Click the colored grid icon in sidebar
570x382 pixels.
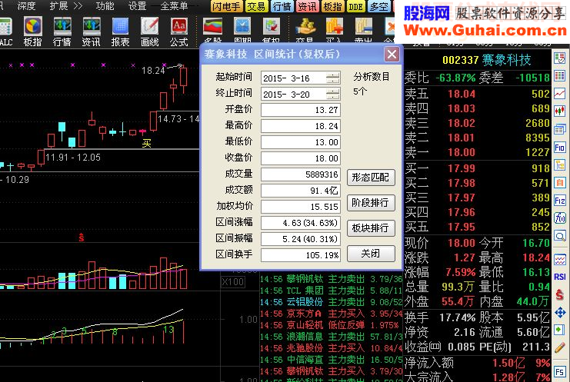[560, 76]
